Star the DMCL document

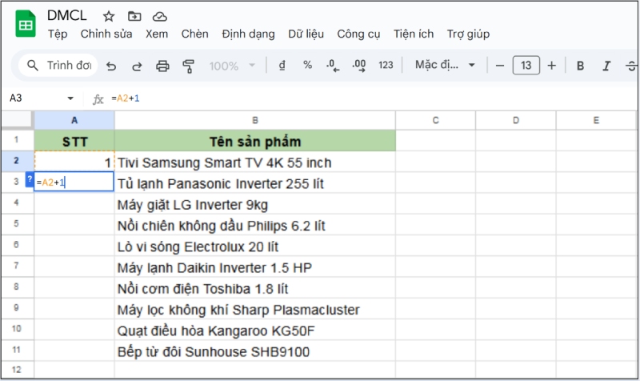[x=109, y=16]
